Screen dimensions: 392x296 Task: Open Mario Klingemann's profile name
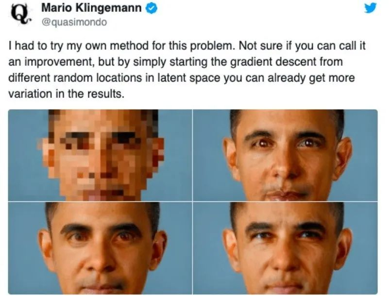coord(91,8)
